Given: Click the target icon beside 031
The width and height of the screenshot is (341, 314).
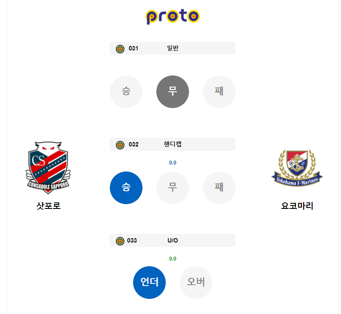Looking at the screenshot, I should coord(120,49).
